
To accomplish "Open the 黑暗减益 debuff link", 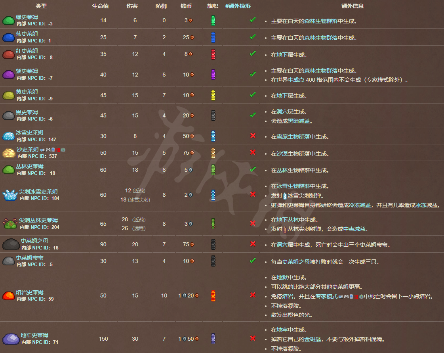I will click(307, 121).
